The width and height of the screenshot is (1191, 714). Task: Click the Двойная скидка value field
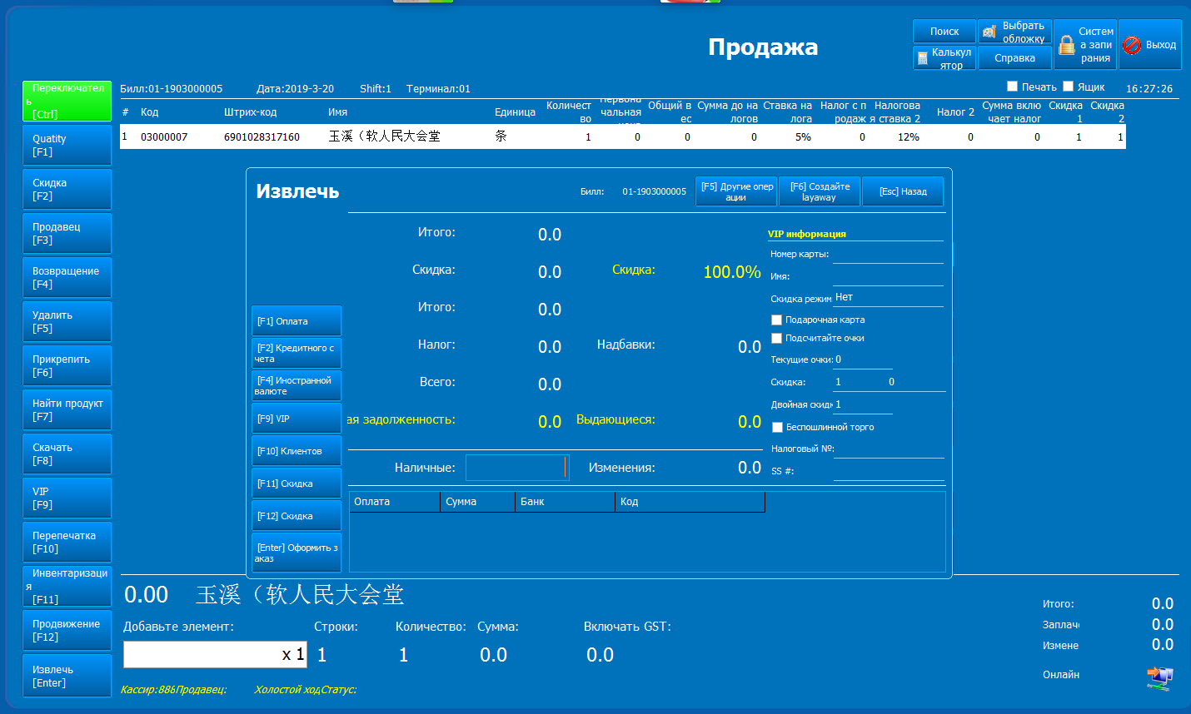863,404
